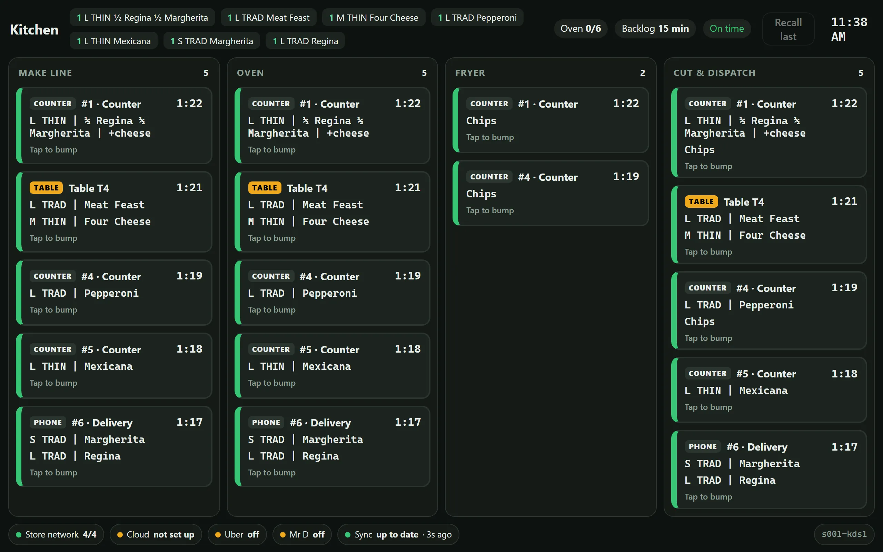883x552 pixels.
Task: Click the Sync up to date status
Action: (x=398, y=534)
